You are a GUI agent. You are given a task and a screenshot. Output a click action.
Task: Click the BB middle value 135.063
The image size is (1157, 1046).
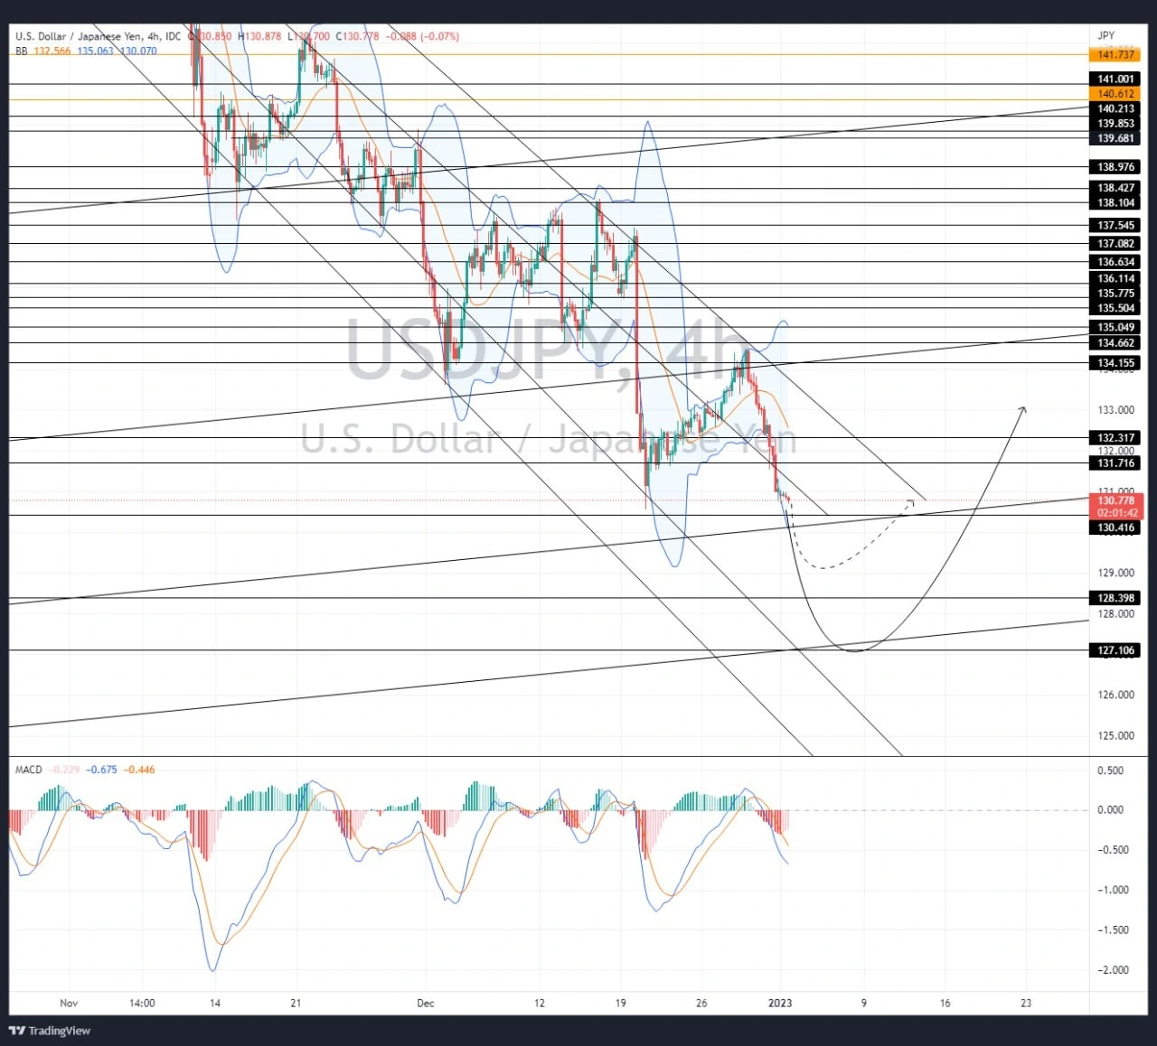coord(96,51)
